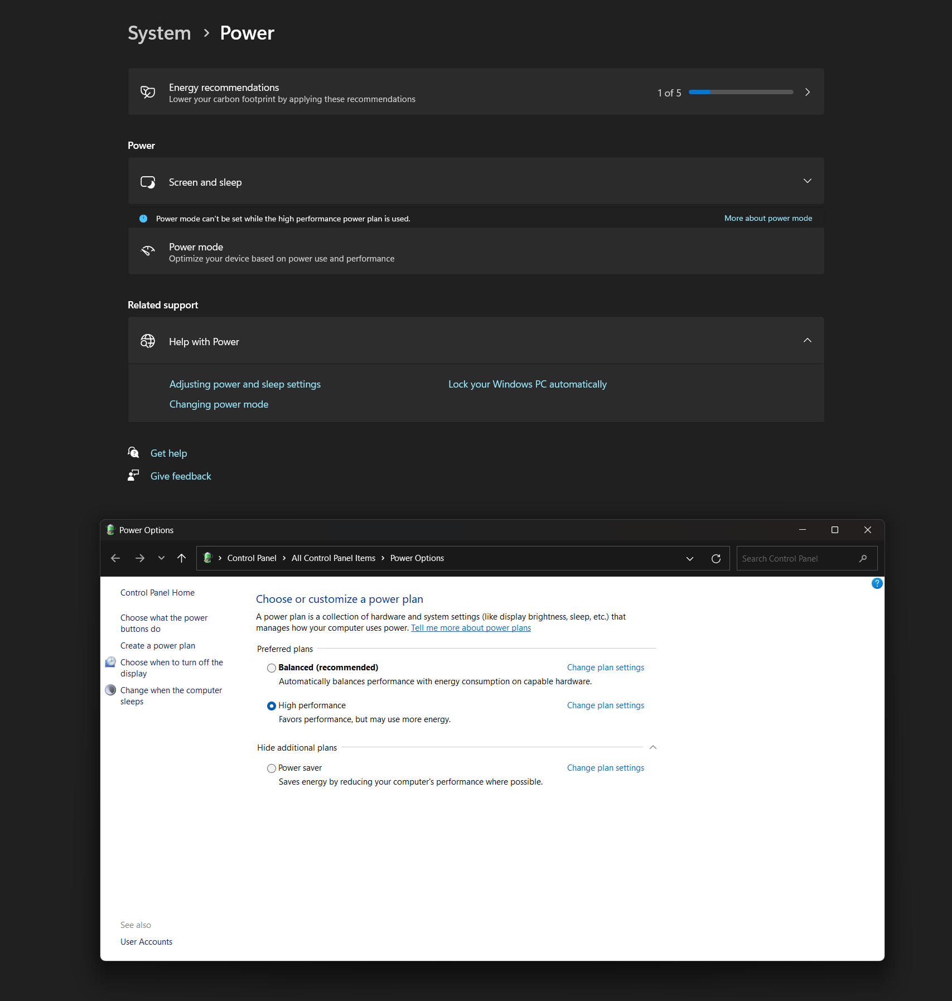Viewport: 952px width, 1001px height.
Task: Click the Give feedback person icon
Action: tap(133, 475)
